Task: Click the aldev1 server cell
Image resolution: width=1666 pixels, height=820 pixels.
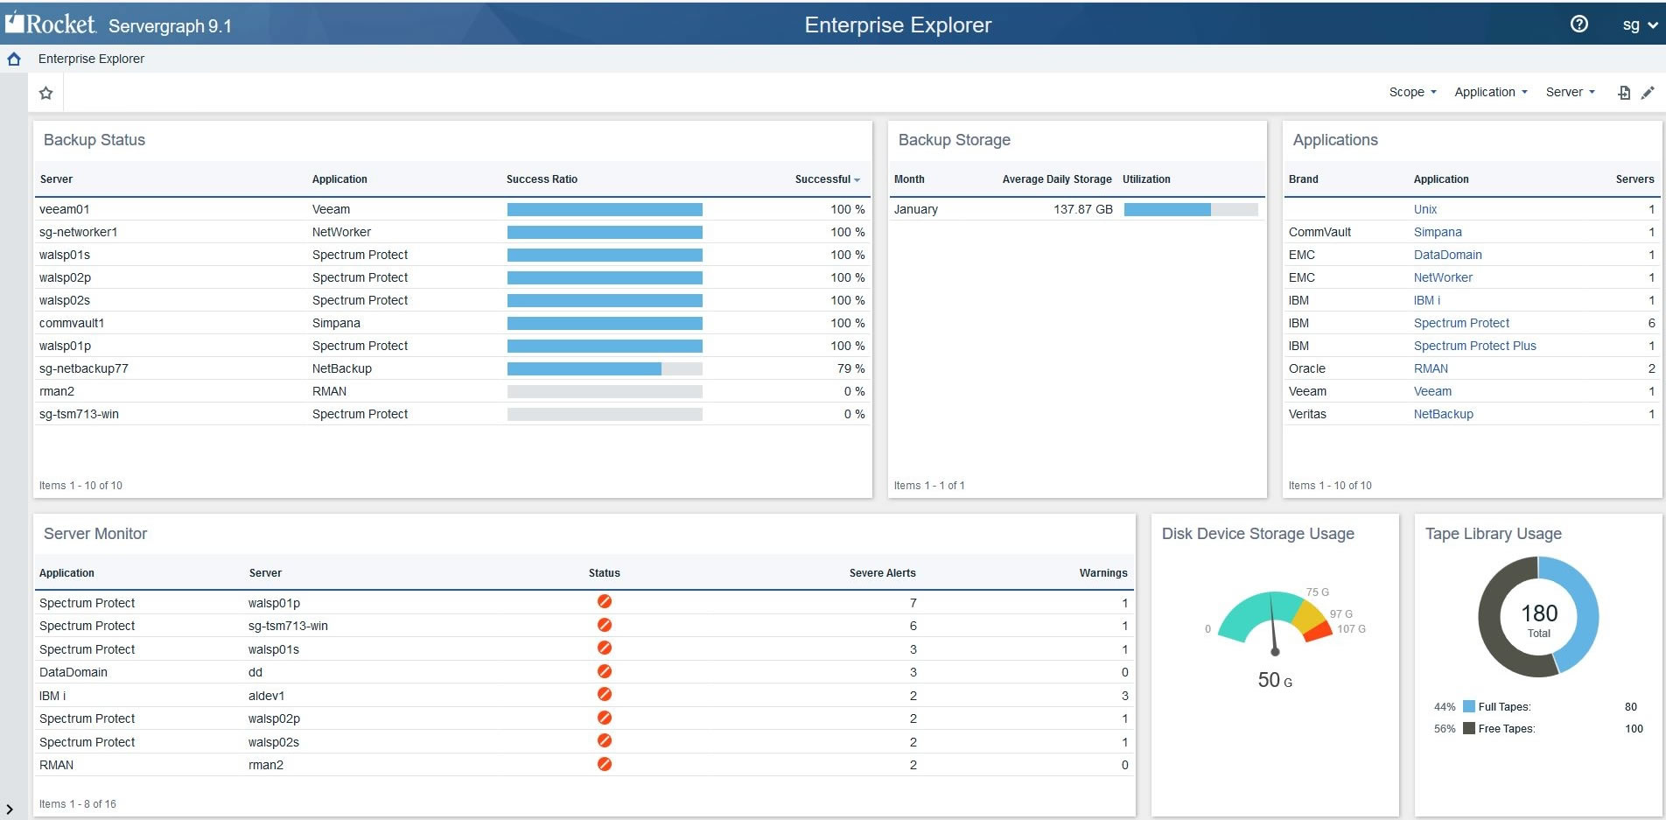Action: tap(266, 696)
